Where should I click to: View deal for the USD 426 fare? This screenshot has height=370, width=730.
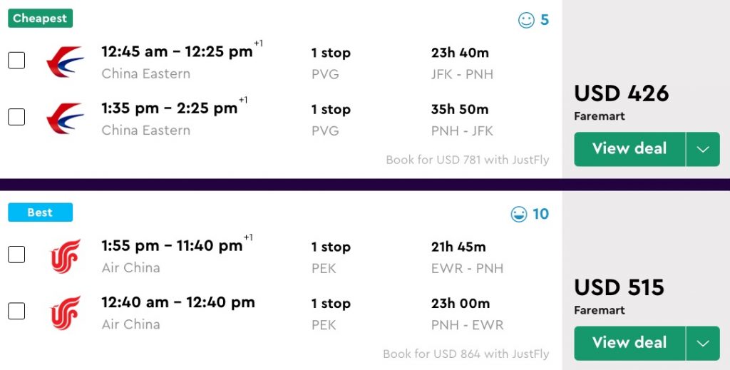coord(629,149)
